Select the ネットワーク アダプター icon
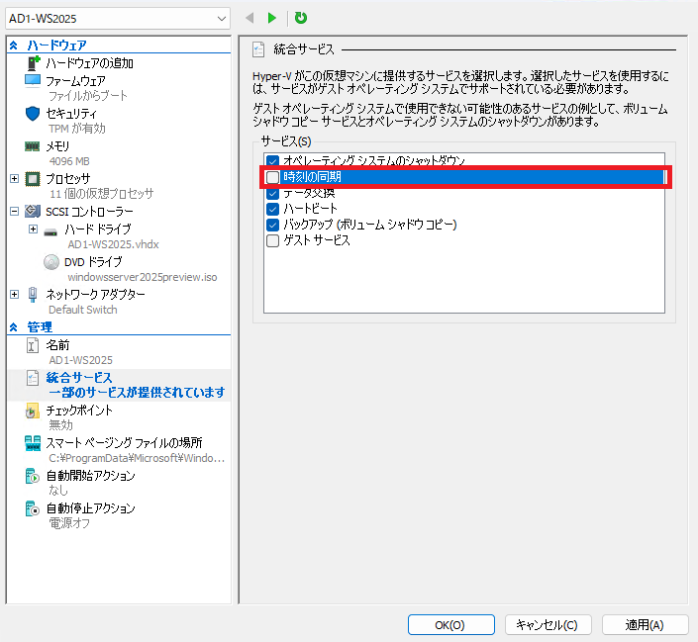This screenshot has height=642, width=698. 33,295
